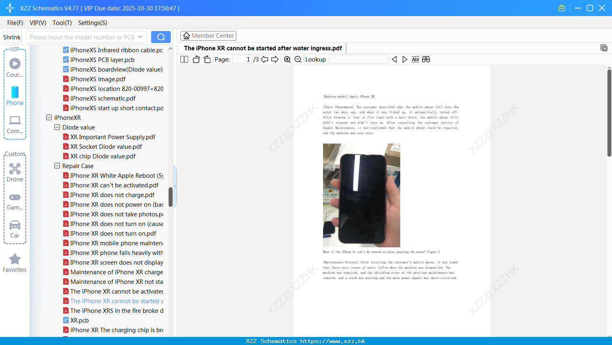Open the File(F) menu
This screenshot has width=612, height=345.
(x=15, y=23)
